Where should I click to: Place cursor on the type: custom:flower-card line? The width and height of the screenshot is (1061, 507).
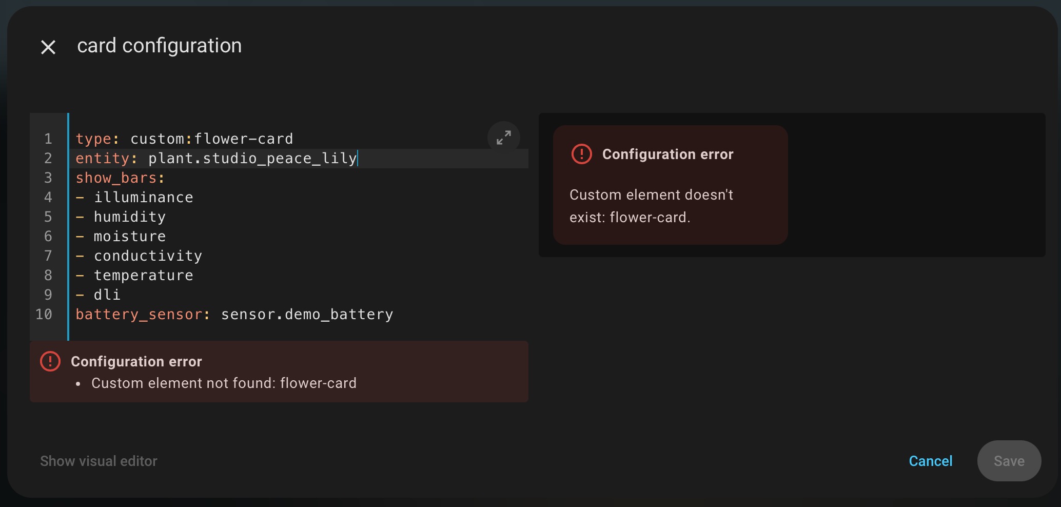pyautogui.click(x=184, y=139)
